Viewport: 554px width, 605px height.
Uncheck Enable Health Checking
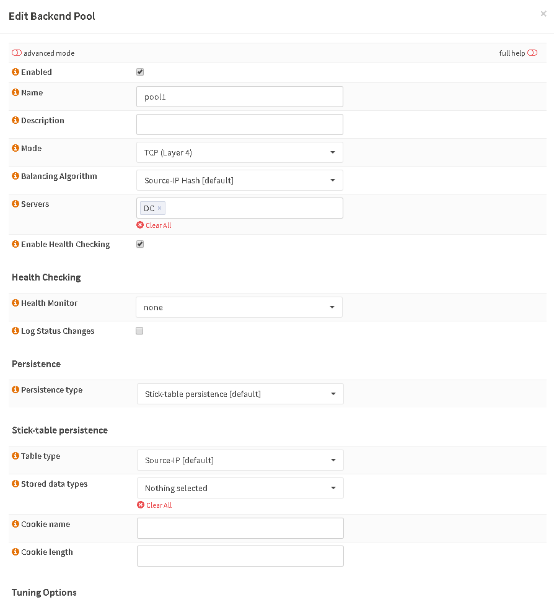[x=140, y=244]
